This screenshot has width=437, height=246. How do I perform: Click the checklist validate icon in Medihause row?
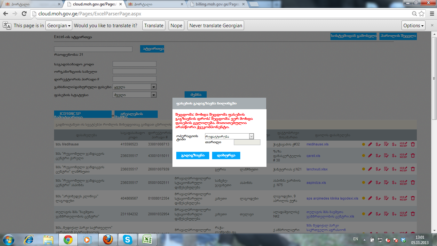point(386,144)
